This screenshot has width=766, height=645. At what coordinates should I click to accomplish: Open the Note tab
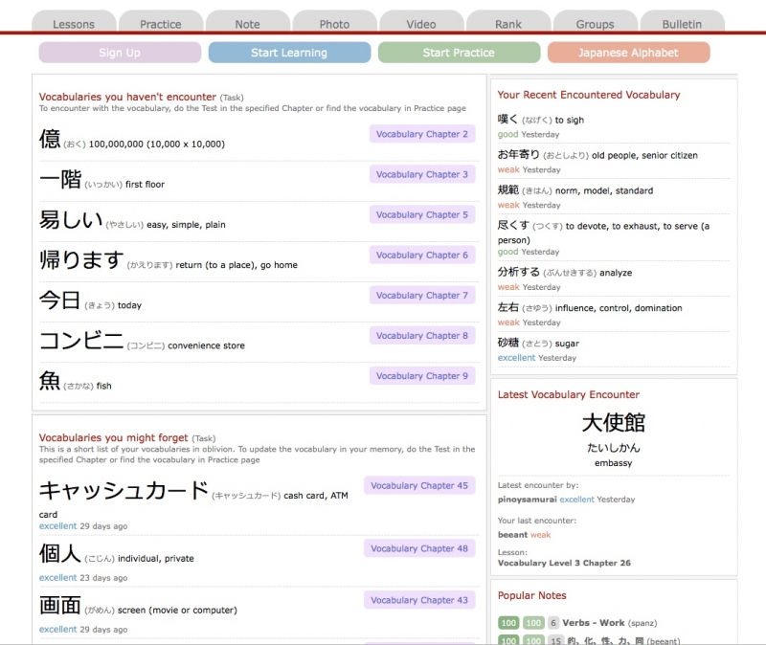click(247, 24)
